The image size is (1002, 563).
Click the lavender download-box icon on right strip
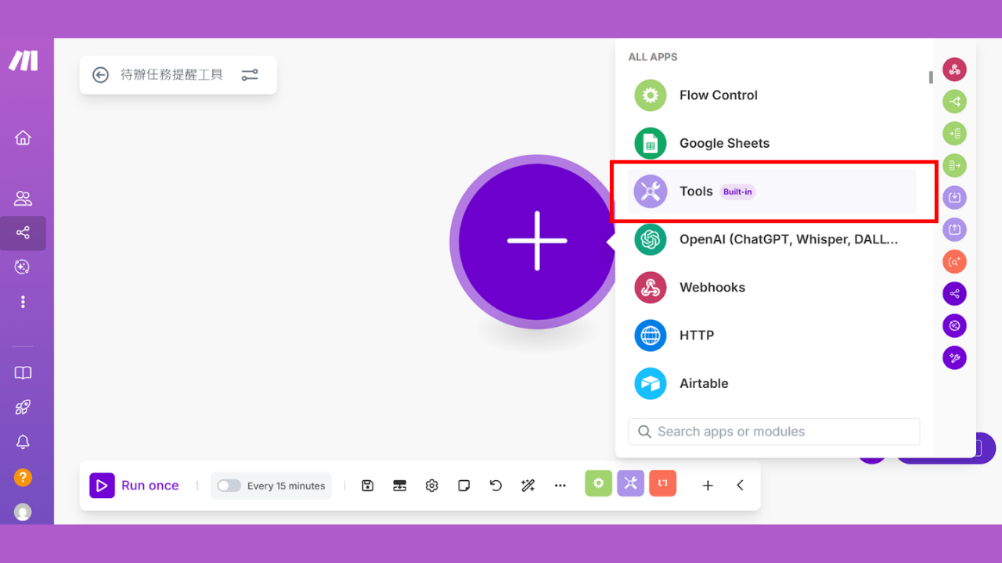pyautogui.click(x=954, y=198)
